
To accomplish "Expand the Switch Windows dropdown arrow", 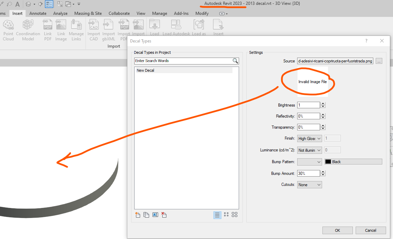I will 73,4.
